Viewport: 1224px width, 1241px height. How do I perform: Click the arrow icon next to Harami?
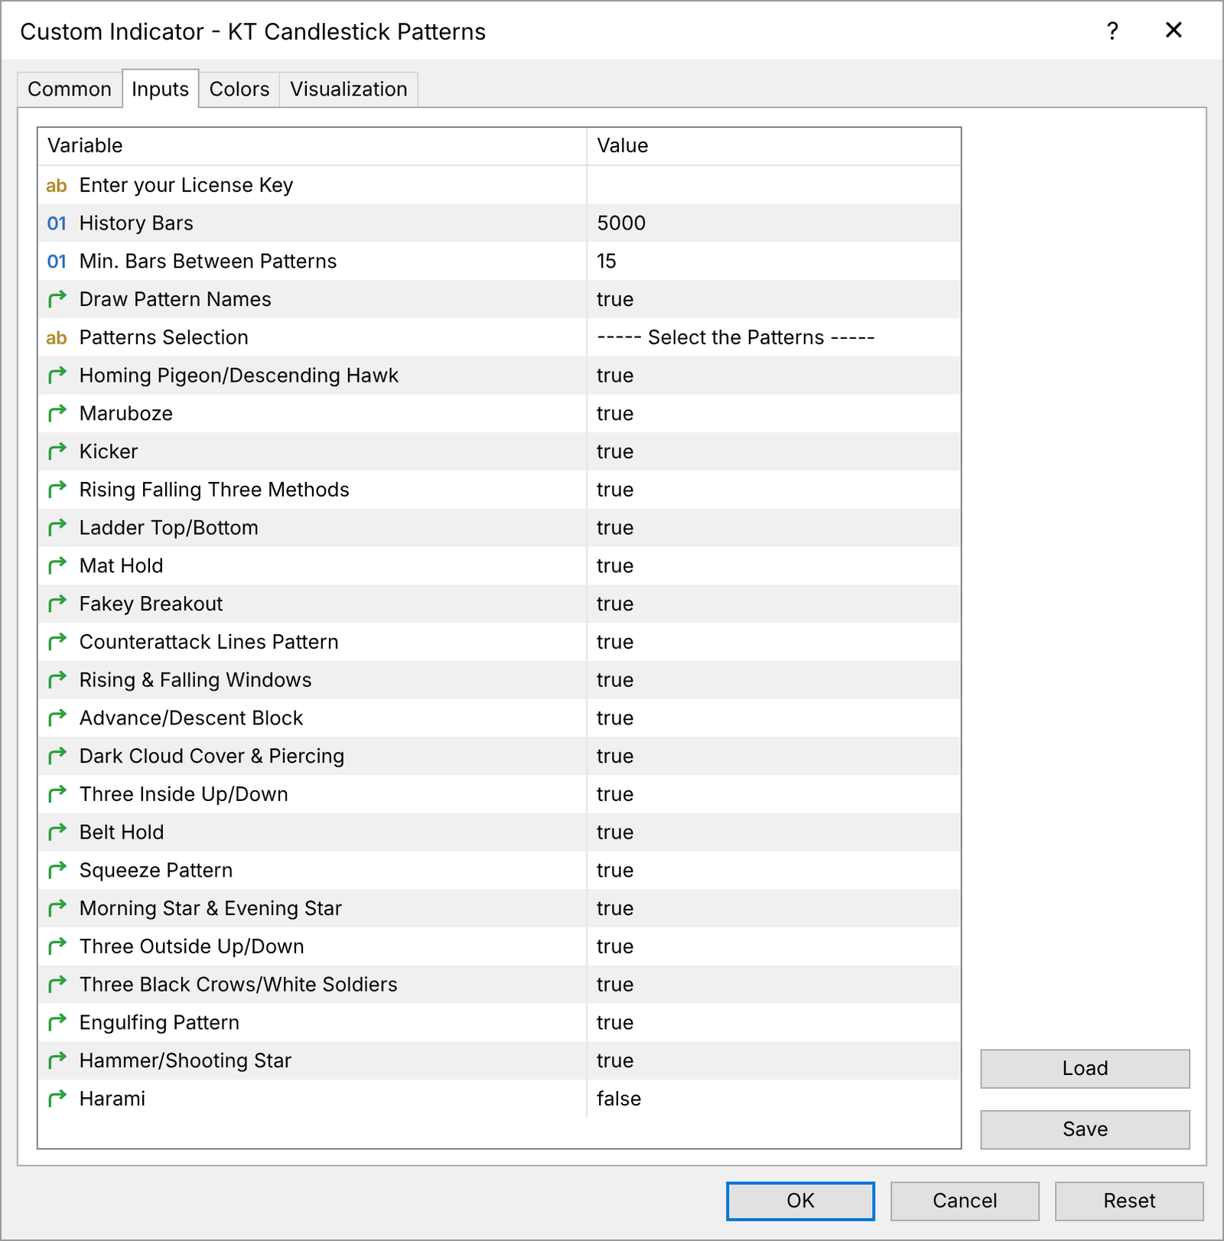pyautogui.click(x=57, y=1099)
